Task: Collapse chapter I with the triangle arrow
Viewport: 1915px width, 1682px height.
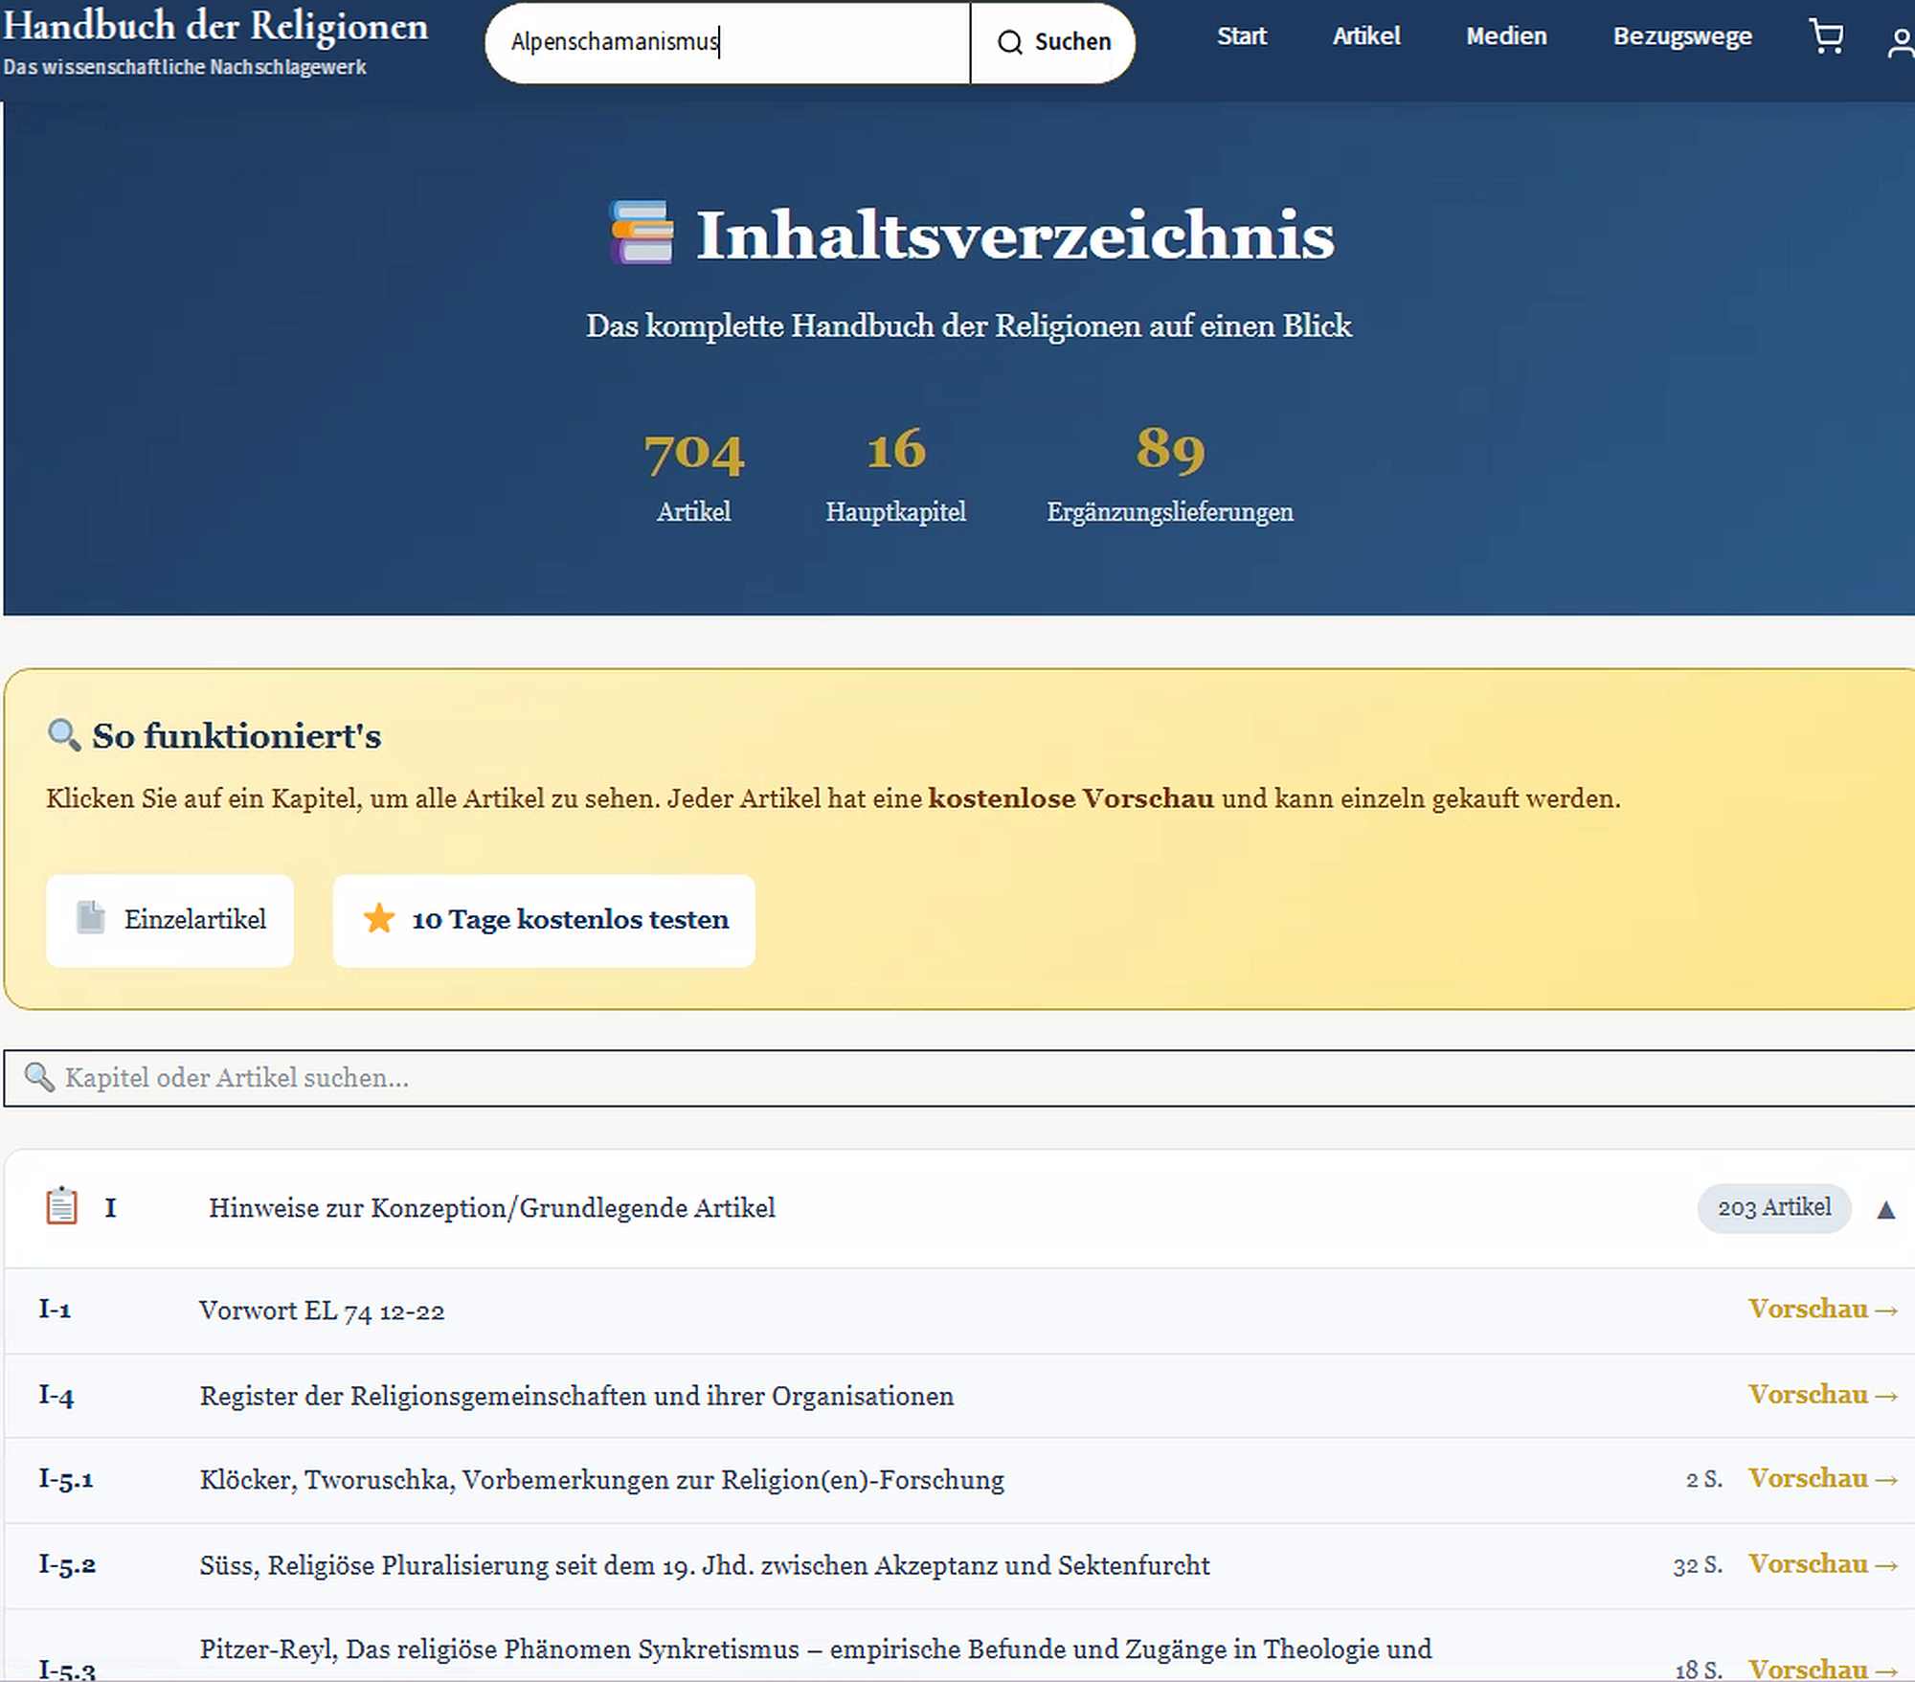Action: click(1885, 1209)
